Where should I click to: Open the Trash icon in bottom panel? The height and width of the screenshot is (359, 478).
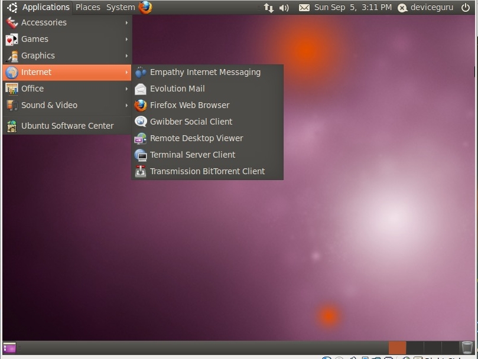(467, 348)
